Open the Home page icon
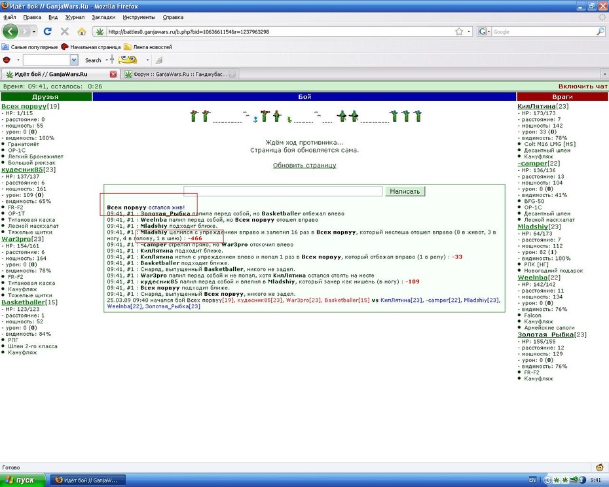Image resolution: width=609 pixels, height=487 pixels. coord(82,31)
